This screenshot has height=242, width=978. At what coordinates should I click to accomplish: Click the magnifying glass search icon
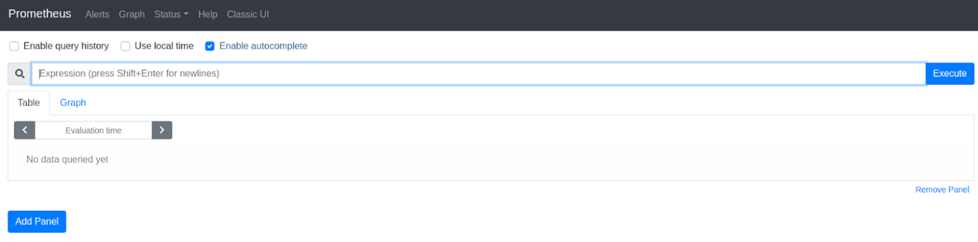pyautogui.click(x=19, y=74)
